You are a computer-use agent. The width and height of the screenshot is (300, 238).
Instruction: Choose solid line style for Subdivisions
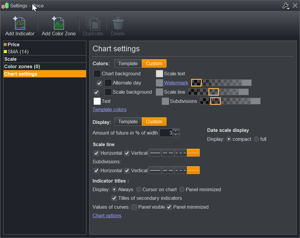click(x=155, y=170)
